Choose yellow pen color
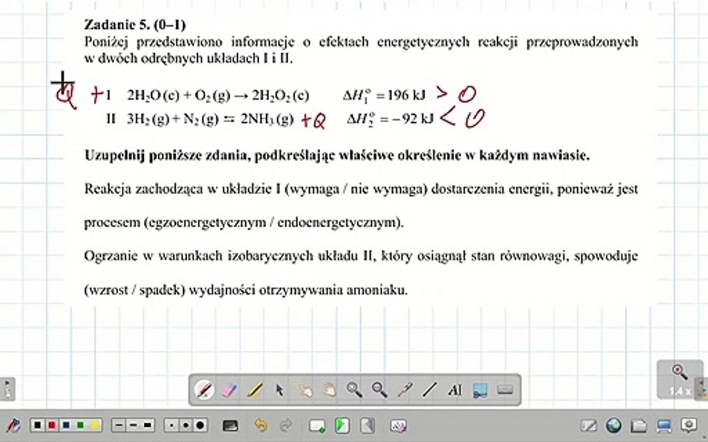The height and width of the screenshot is (442, 708). (x=95, y=425)
